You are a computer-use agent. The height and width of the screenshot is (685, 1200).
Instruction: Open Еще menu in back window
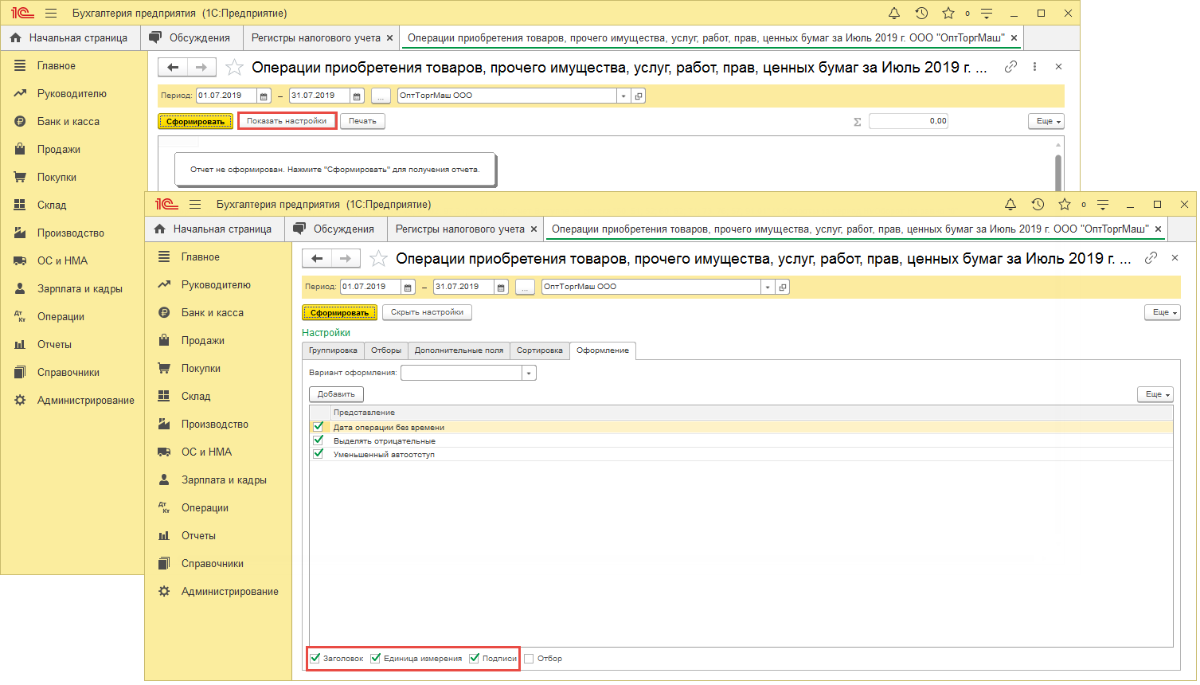point(1046,121)
